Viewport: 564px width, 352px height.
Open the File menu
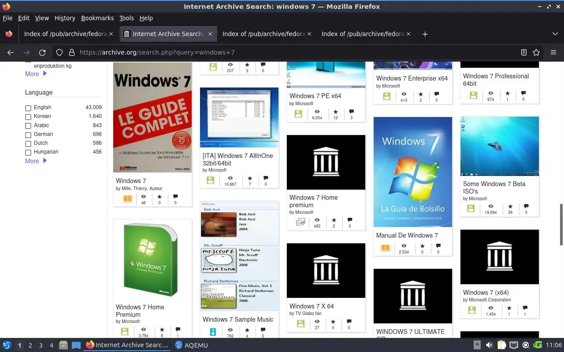pos(7,18)
